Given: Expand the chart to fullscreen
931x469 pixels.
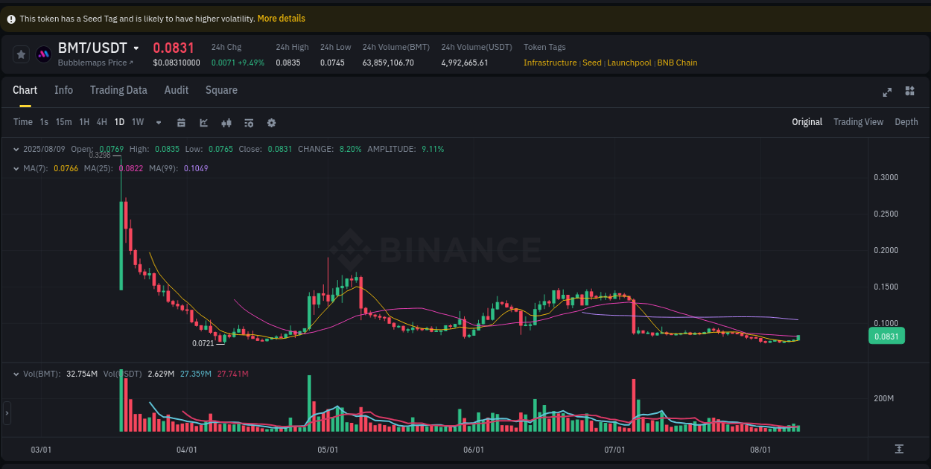Looking at the screenshot, I should pos(886,92).
